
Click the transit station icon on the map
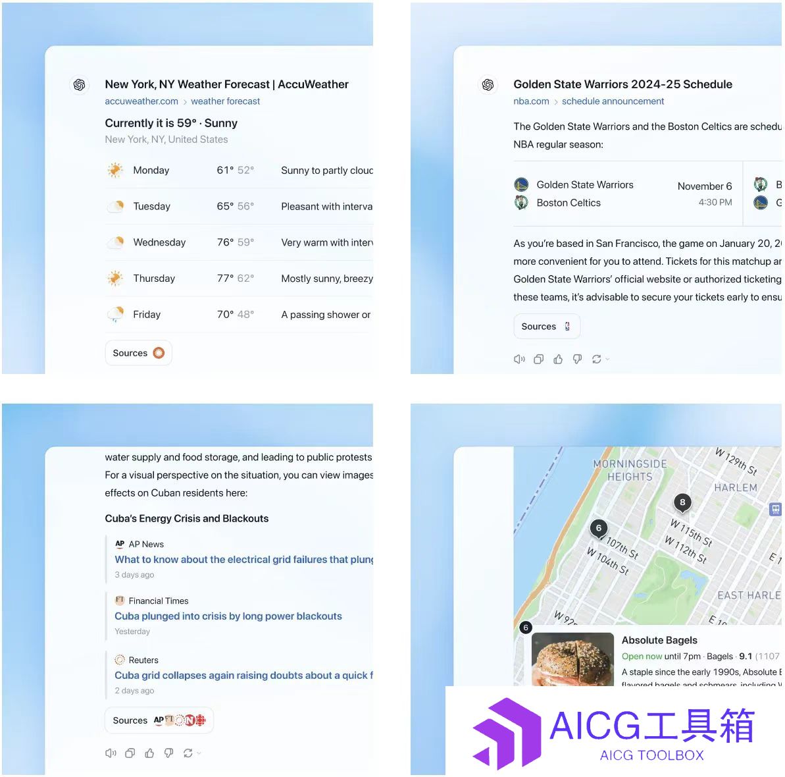coord(775,510)
